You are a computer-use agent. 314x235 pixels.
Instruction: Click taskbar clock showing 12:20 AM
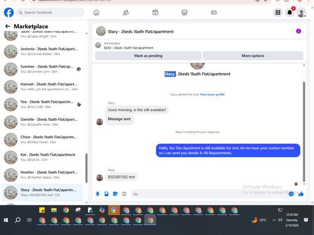coord(292,215)
